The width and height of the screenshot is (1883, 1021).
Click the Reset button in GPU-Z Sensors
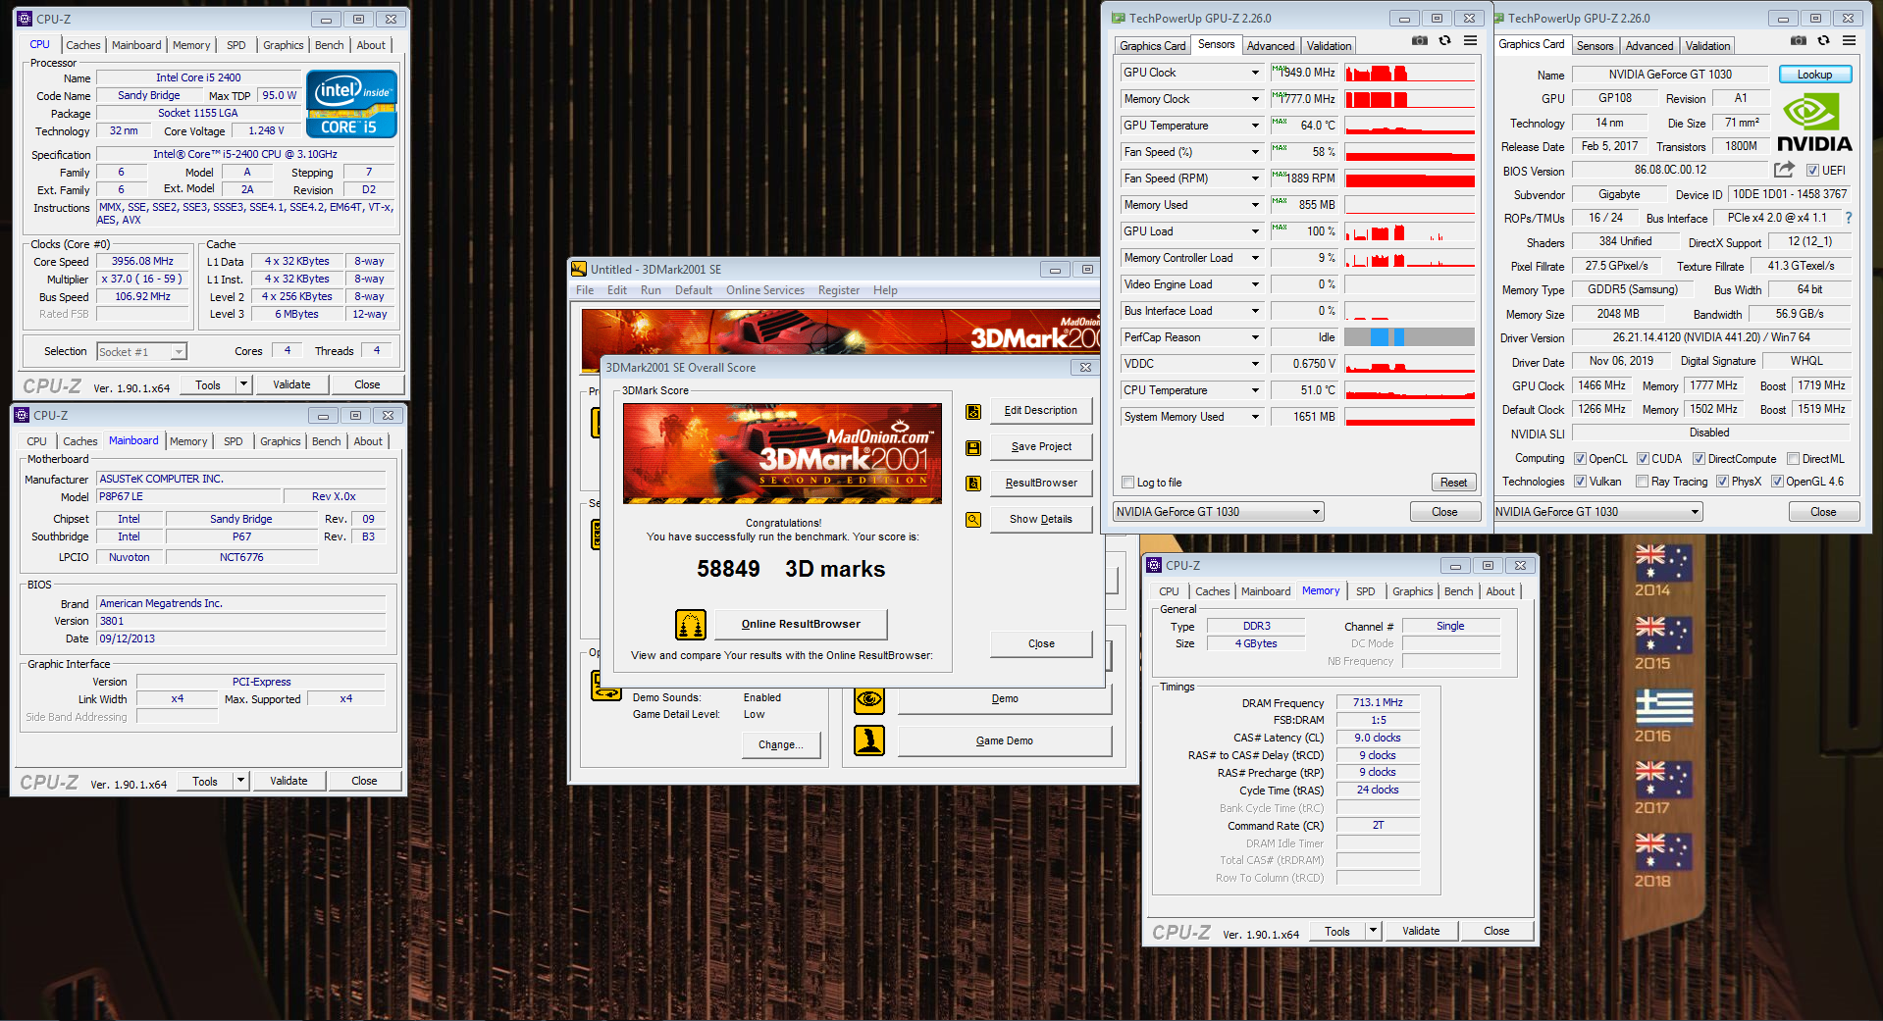point(1453,483)
